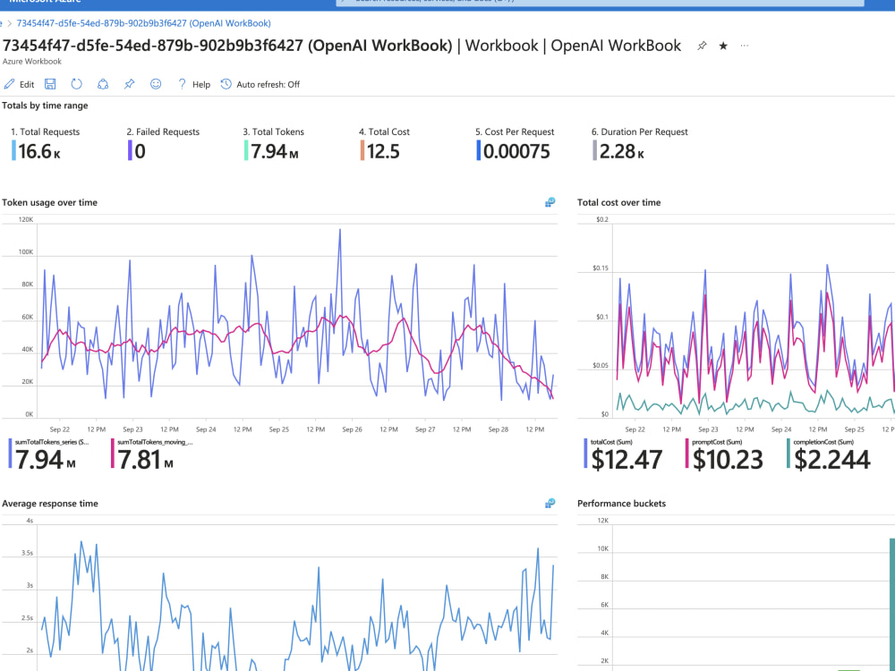Pin the workbook to dashboard
895x671 pixels.
128,83
